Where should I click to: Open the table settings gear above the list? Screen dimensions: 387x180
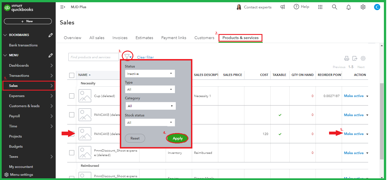(x=363, y=58)
